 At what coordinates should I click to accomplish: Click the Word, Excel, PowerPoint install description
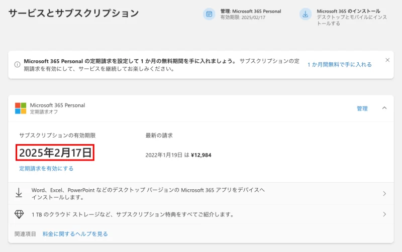pyautogui.click(x=148, y=194)
